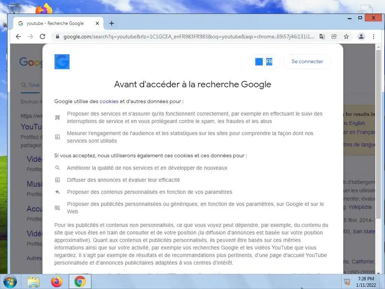This screenshot has width=385, height=289.
Task: Launch Firefox from the taskbar
Action: tap(57, 281)
